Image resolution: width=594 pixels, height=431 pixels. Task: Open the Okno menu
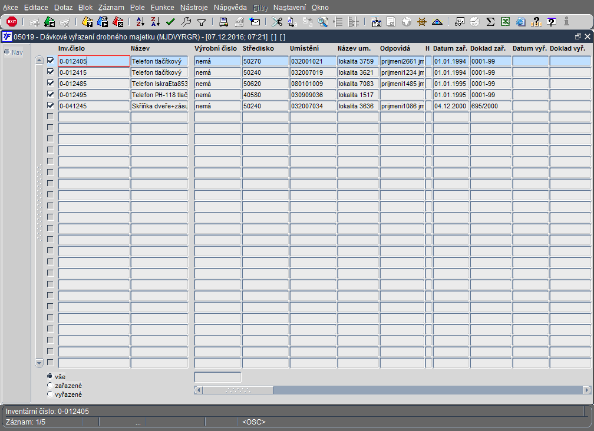tap(320, 8)
